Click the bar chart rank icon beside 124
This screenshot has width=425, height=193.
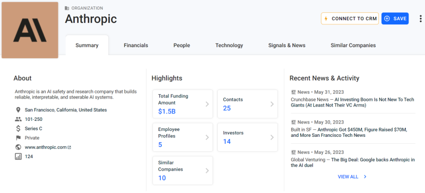[x=18, y=156]
